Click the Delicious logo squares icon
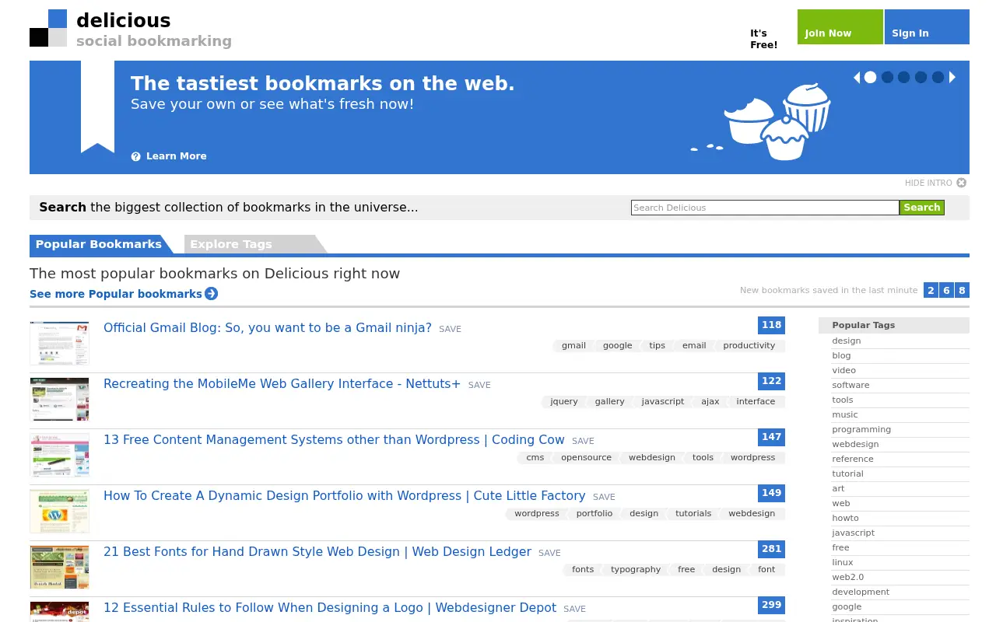Screen dimensions: 996x622 point(48,28)
